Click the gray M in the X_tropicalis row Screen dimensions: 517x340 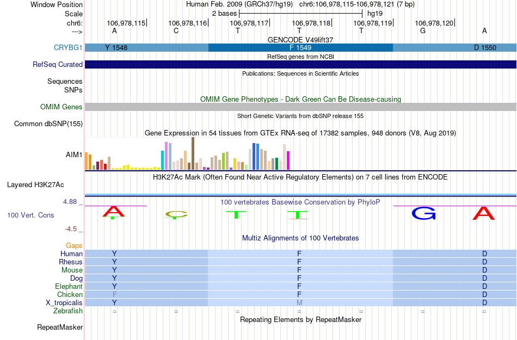[x=299, y=303]
